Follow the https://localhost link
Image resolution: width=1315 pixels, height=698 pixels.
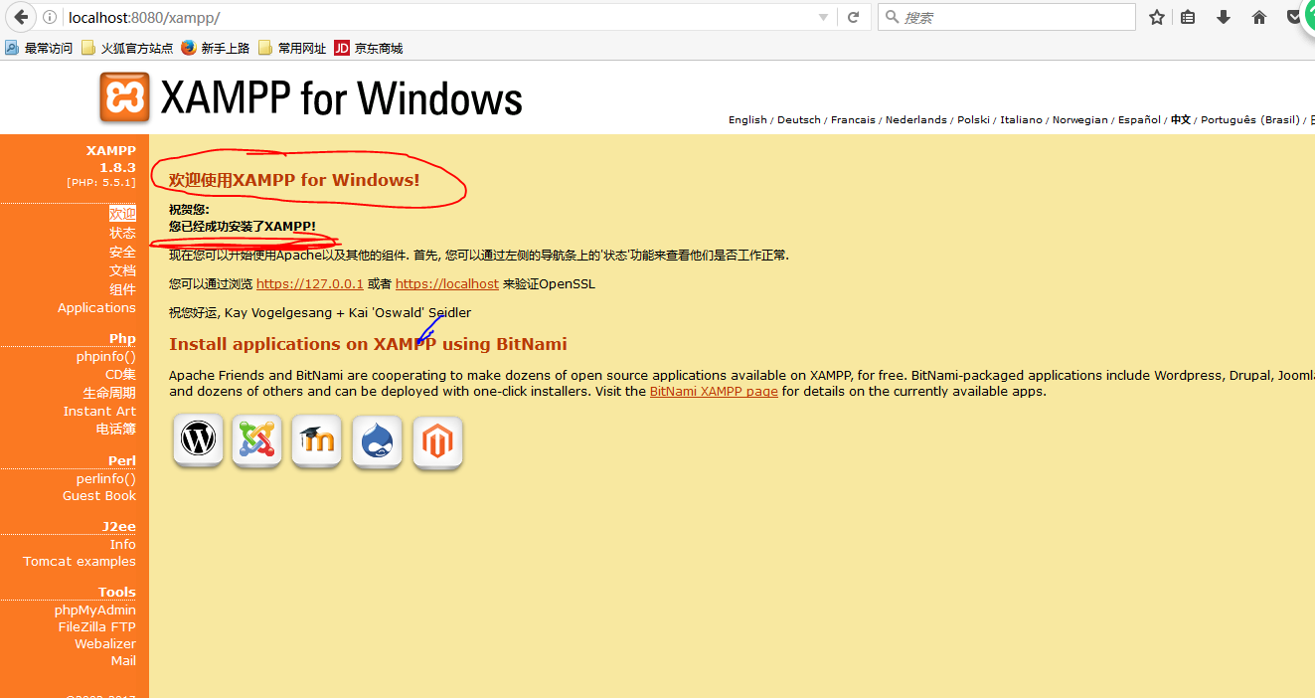[x=447, y=284]
